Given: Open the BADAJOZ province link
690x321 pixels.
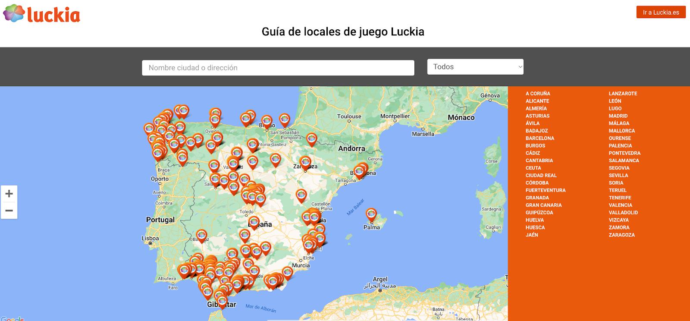Looking at the screenshot, I should point(536,131).
